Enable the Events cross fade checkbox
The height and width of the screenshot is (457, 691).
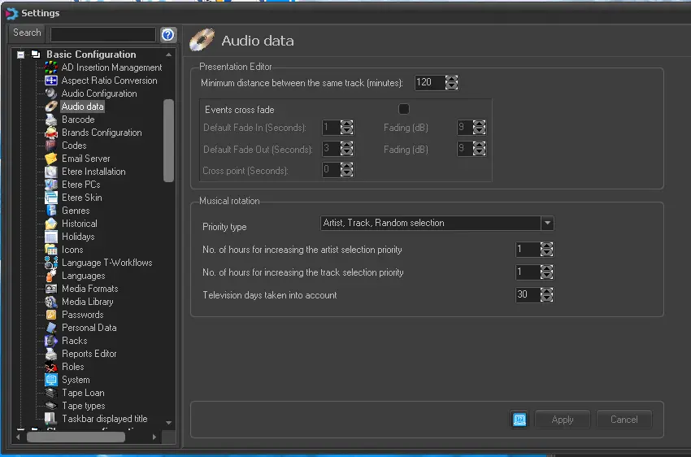pos(403,109)
